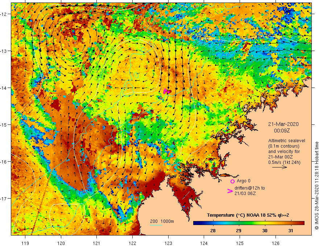Click the time label 00:09Z
Image resolution: width=319 pixels, height=246 pixels.
pyautogui.click(x=282, y=131)
